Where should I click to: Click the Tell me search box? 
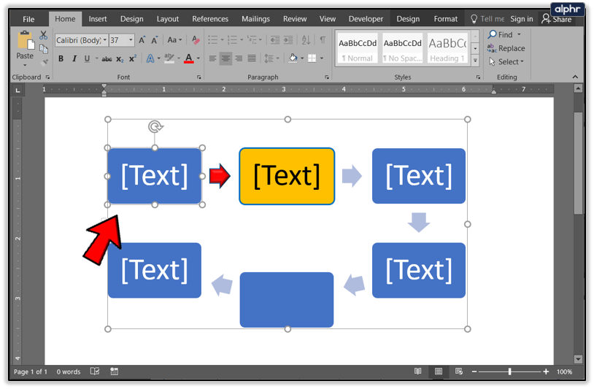tap(487, 19)
